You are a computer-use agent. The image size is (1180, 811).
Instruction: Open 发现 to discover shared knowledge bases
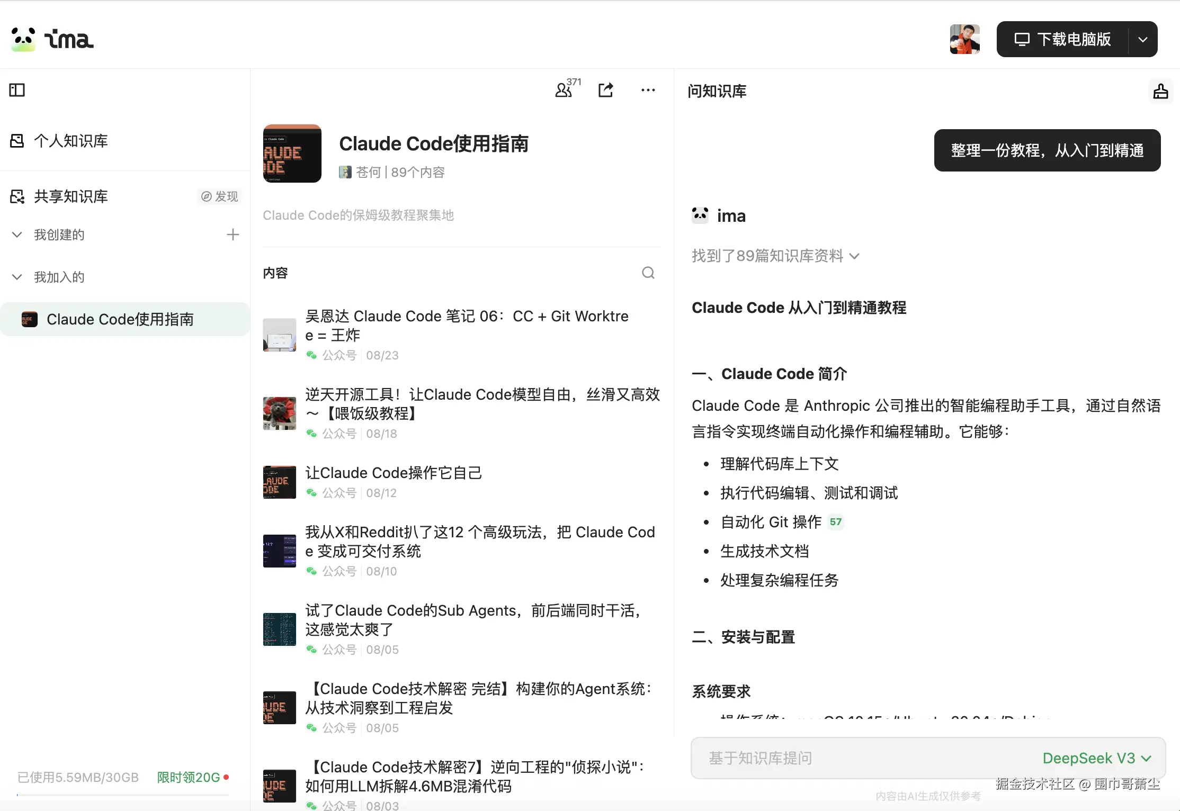[x=219, y=196]
